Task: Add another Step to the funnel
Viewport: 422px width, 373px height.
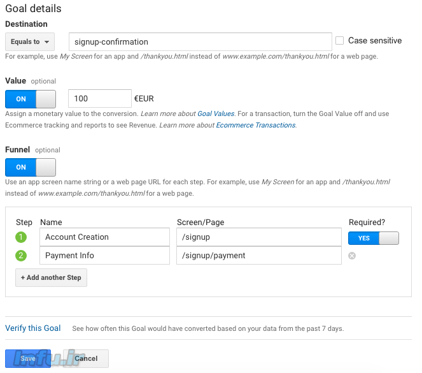Action: (x=51, y=278)
